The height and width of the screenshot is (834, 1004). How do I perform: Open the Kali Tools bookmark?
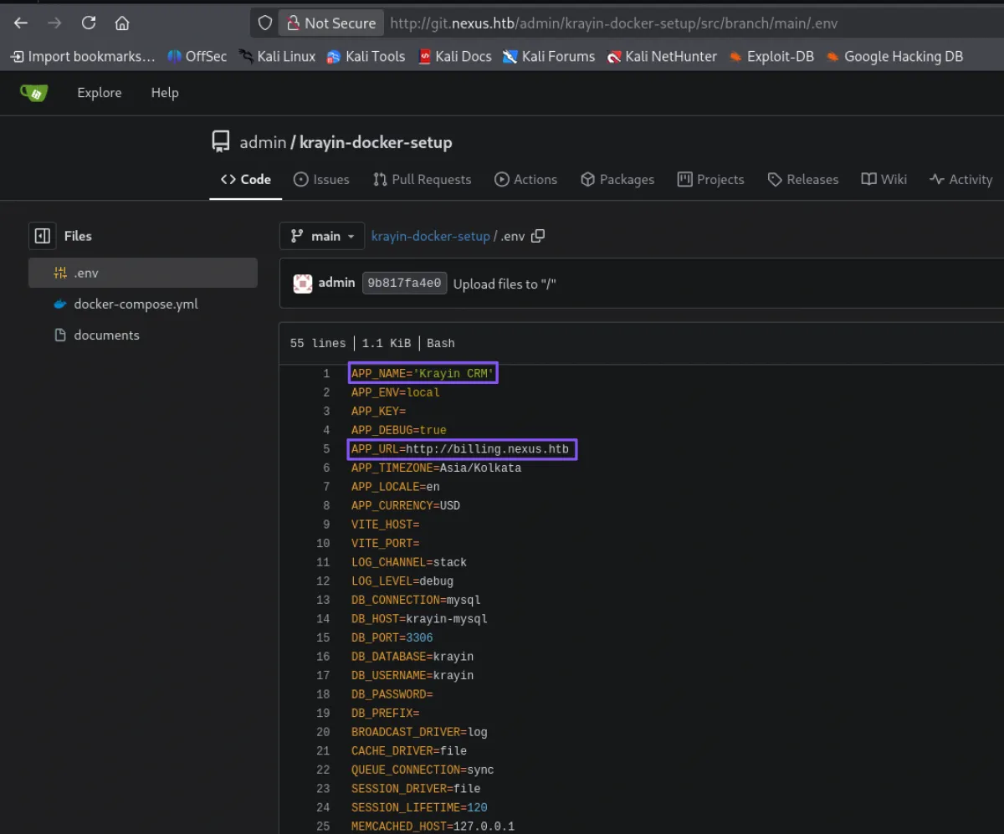click(366, 56)
